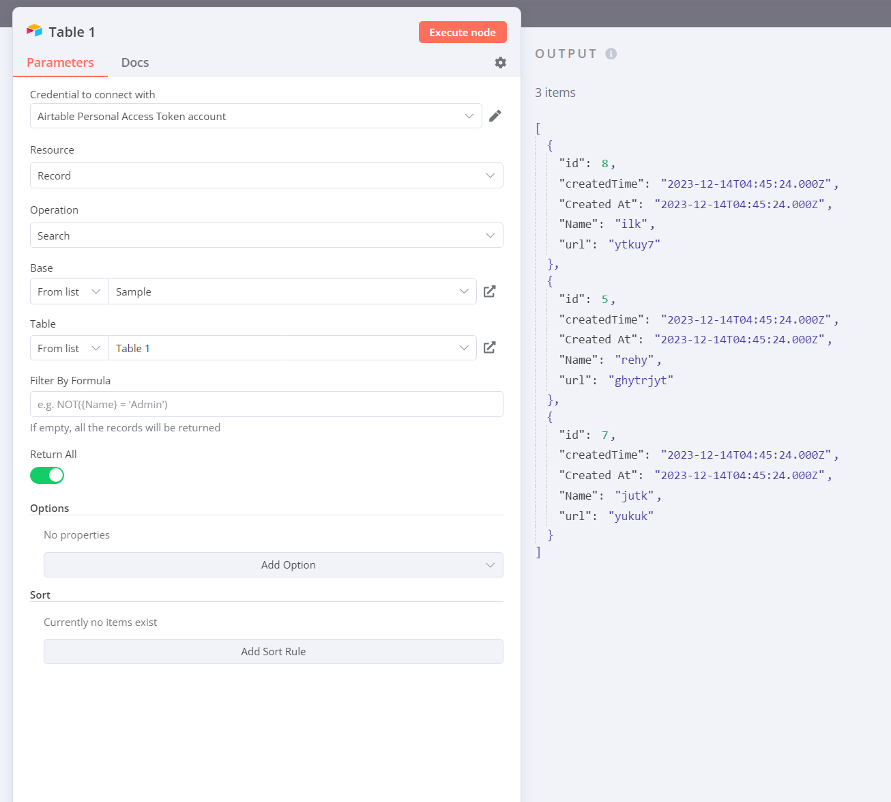This screenshot has width=891, height=802.
Task: Click the Airtable logo icon beside Table 1
Action: 34,31
